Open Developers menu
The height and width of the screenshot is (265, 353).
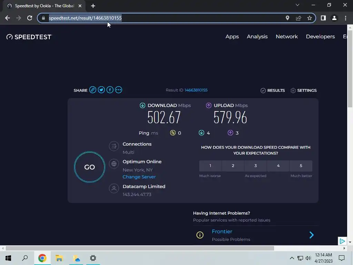[x=320, y=37]
